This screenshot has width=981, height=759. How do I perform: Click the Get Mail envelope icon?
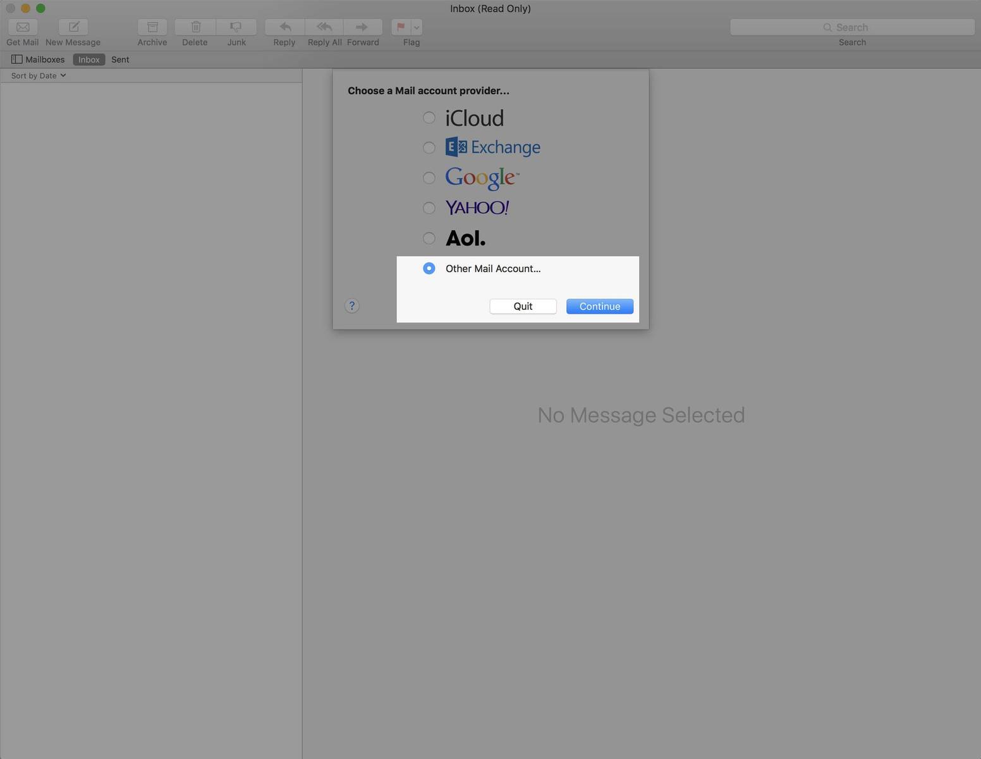(23, 27)
